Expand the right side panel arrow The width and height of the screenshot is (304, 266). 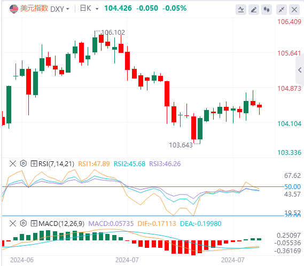[x=300, y=70]
